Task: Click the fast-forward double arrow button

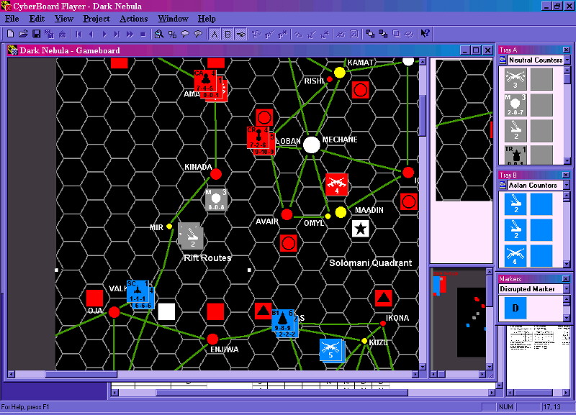Action: [x=130, y=34]
